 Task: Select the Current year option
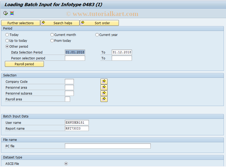click(x=97, y=35)
